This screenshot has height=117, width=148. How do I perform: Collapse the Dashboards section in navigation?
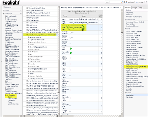(x=3, y=13)
